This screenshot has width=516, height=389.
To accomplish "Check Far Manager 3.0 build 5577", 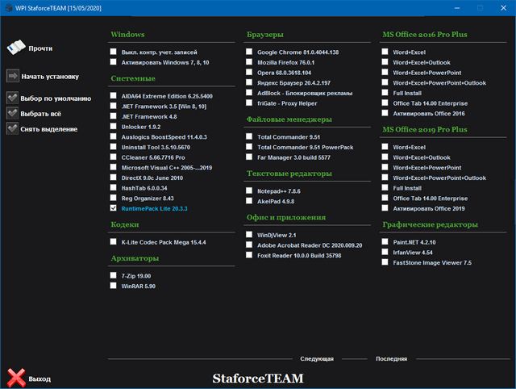I will [249, 157].
